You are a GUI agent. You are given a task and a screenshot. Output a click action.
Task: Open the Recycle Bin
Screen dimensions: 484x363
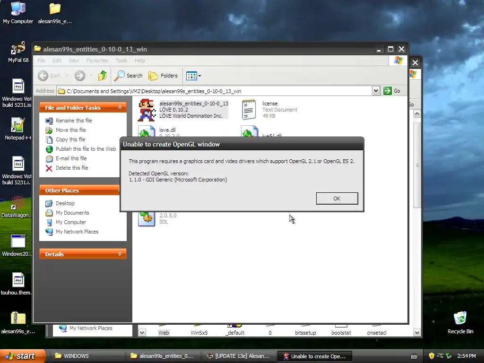tap(460, 322)
